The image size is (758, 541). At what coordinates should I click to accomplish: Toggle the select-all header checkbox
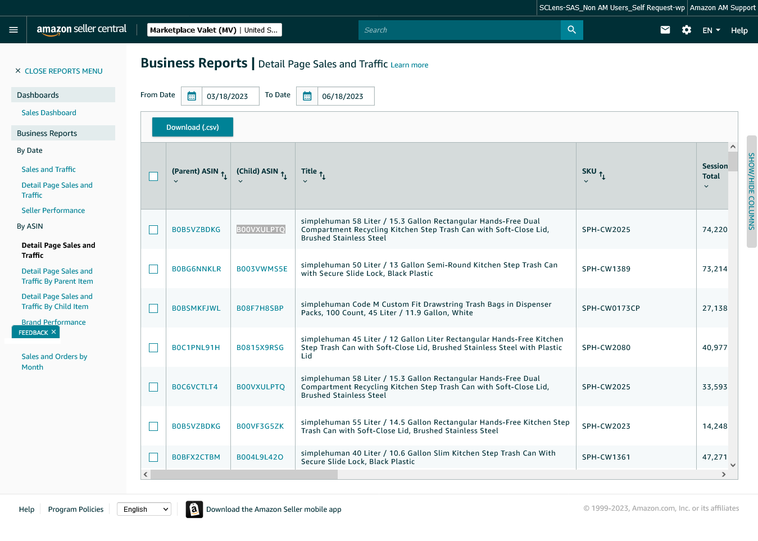(x=153, y=176)
